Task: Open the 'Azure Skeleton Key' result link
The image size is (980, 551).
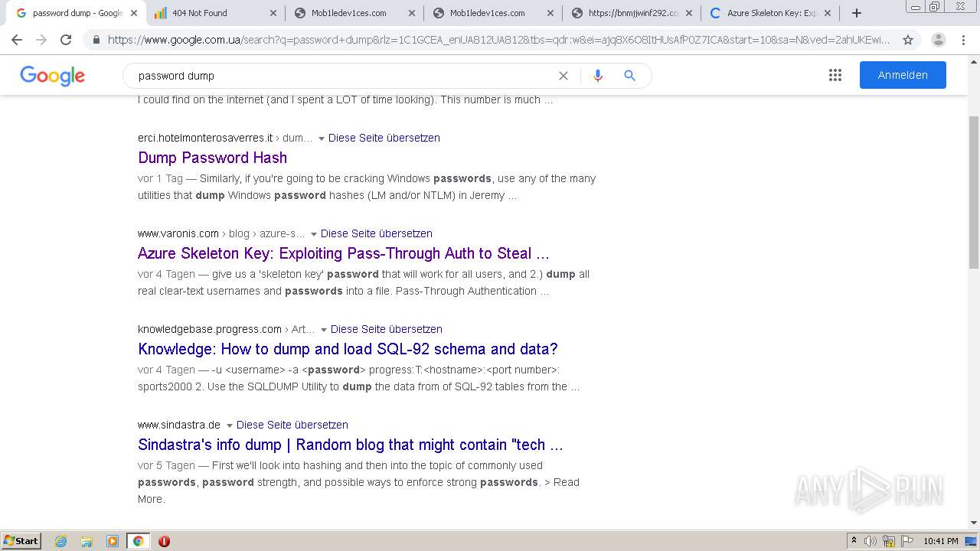Action: (x=344, y=253)
